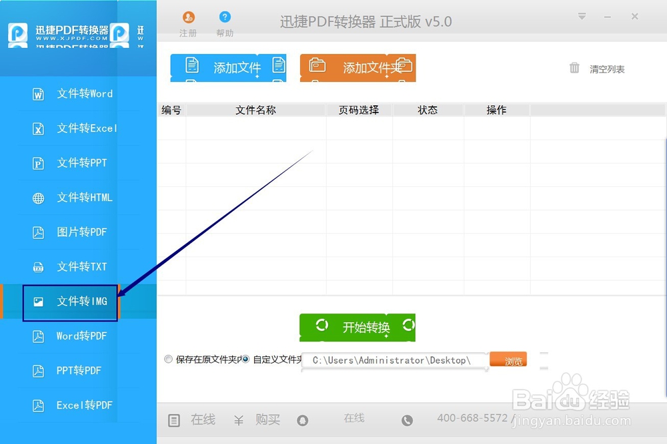The height and width of the screenshot is (444, 667).
Task: Click the phone icon near 400-668-5572
Action: click(x=407, y=420)
